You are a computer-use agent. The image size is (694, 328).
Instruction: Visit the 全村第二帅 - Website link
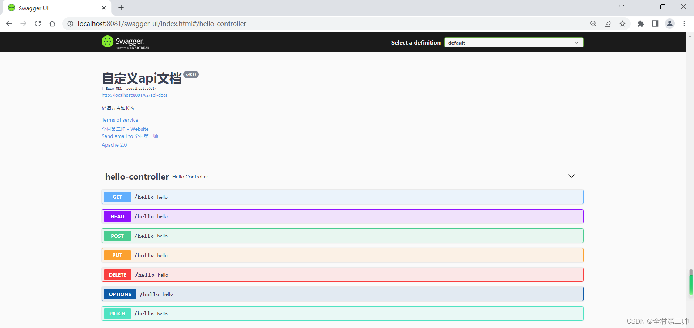pyautogui.click(x=125, y=129)
